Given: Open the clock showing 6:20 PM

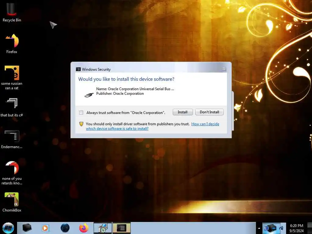Looking at the screenshot, I should (x=296, y=228).
